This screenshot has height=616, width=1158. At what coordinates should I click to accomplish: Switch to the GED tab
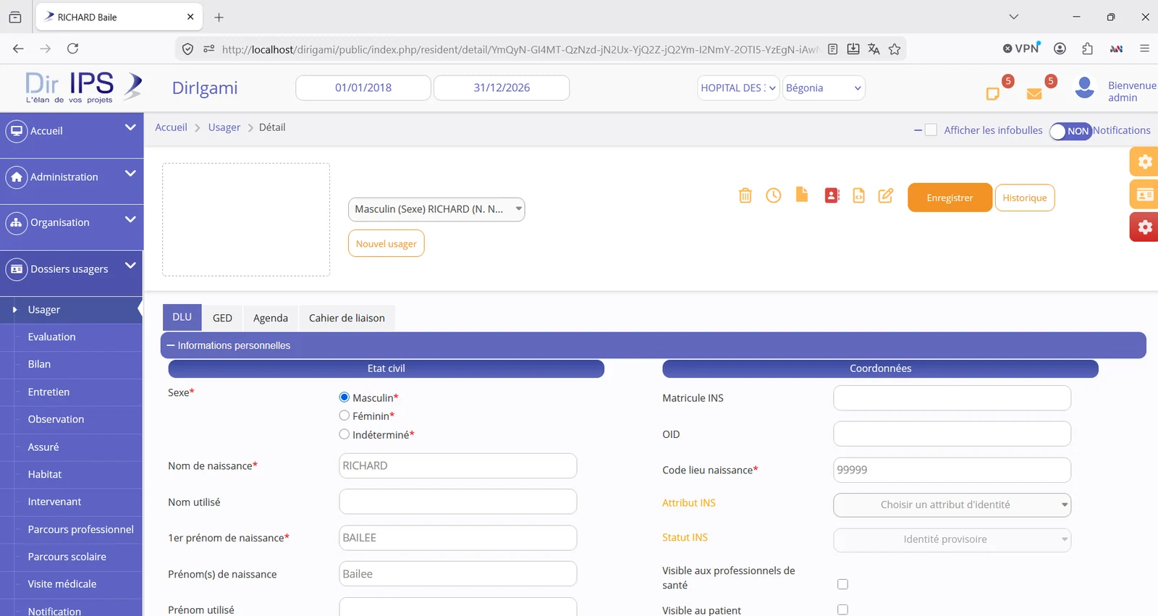pos(222,318)
